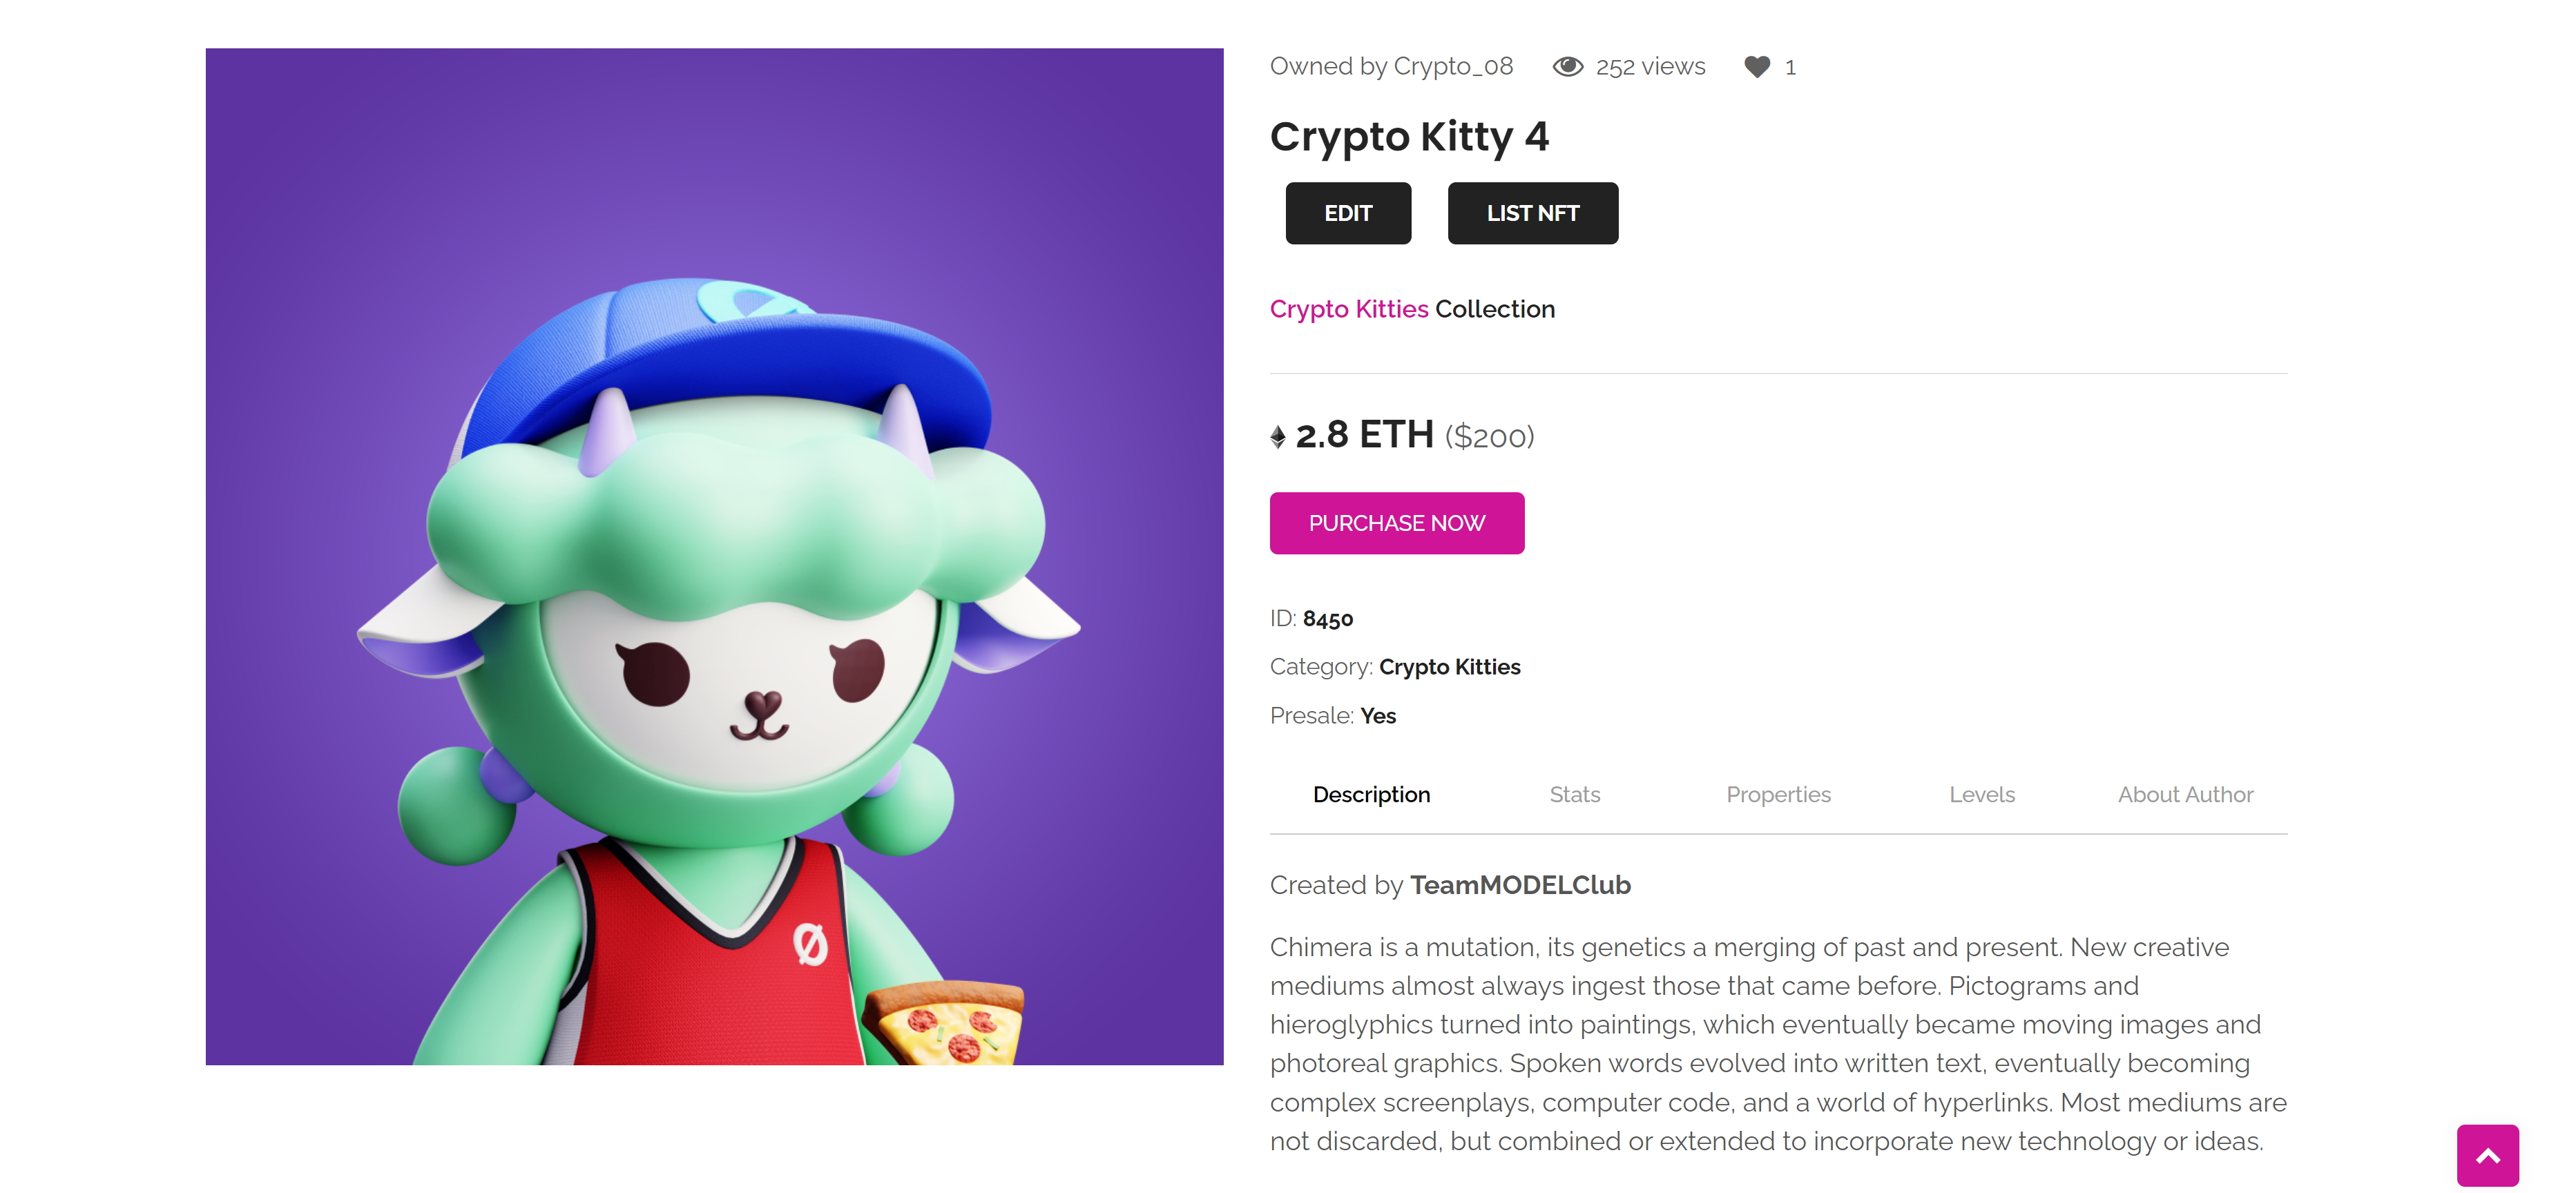Click the Crypto Kitties category value
Viewport: 2576px width, 1193px height.
[1449, 667]
